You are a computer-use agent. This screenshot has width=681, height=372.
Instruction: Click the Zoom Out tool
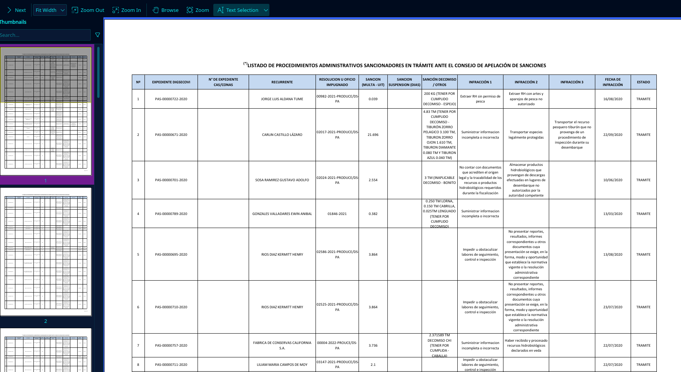88,10
